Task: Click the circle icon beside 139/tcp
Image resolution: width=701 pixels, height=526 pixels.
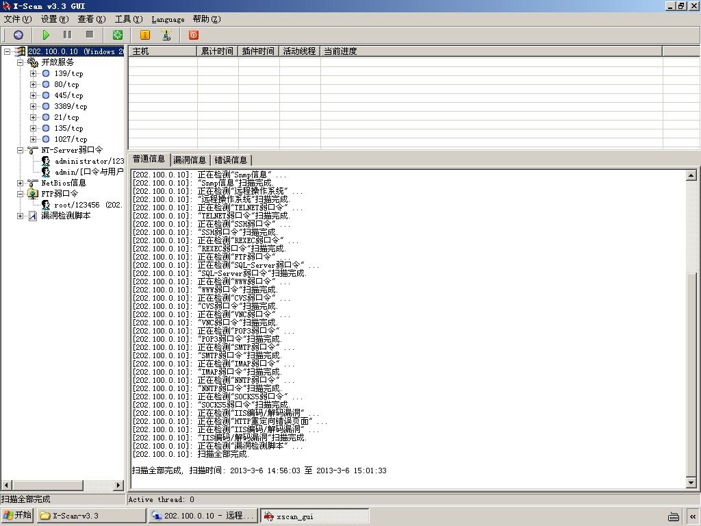Action: point(46,73)
